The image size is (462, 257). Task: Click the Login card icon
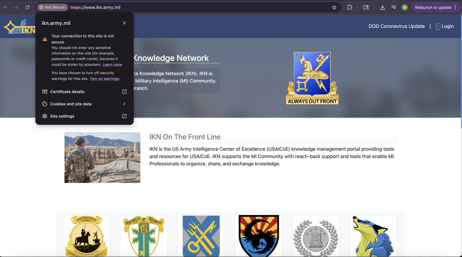click(x=438, y=26)
